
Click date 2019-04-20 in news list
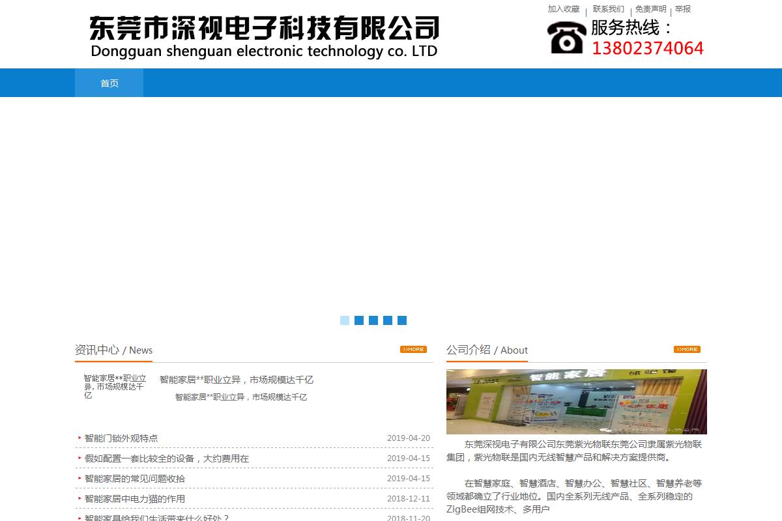click(x=409, y=438)
